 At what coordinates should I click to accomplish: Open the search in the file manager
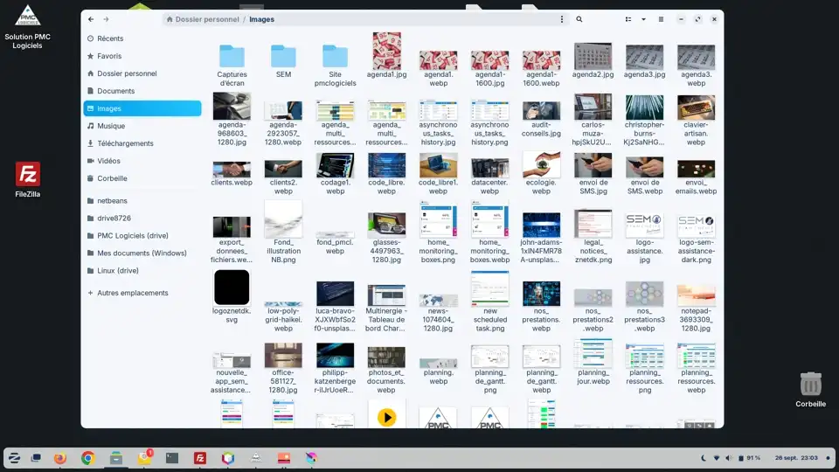click(x=579, y=19)
